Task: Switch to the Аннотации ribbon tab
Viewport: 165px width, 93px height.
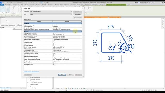Action: point(51,5)
